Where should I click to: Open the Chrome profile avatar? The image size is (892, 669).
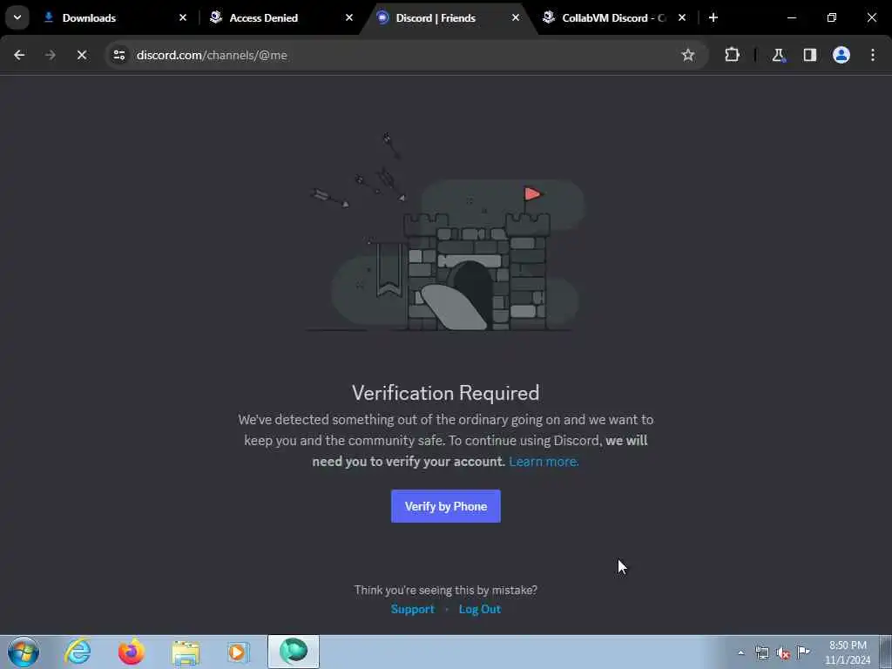841,55
